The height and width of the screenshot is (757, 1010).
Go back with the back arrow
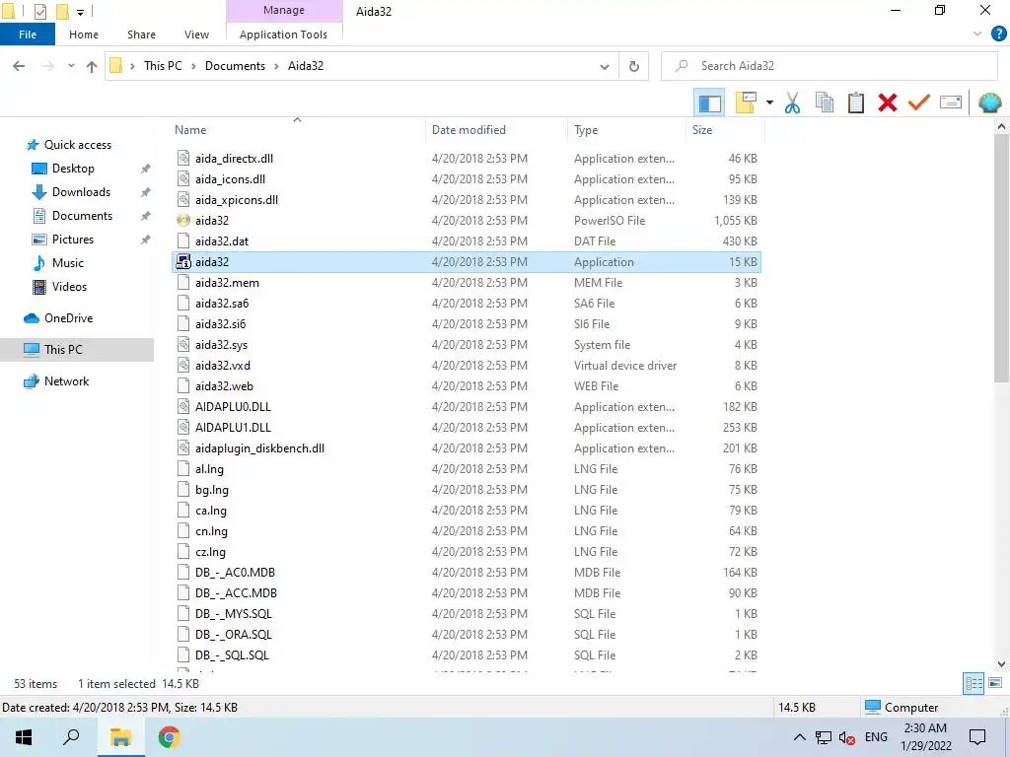(20, 66)
